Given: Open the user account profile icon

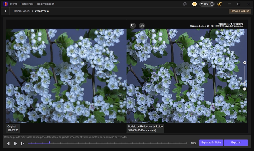Looking at the screenshot, I should point(219,4).
